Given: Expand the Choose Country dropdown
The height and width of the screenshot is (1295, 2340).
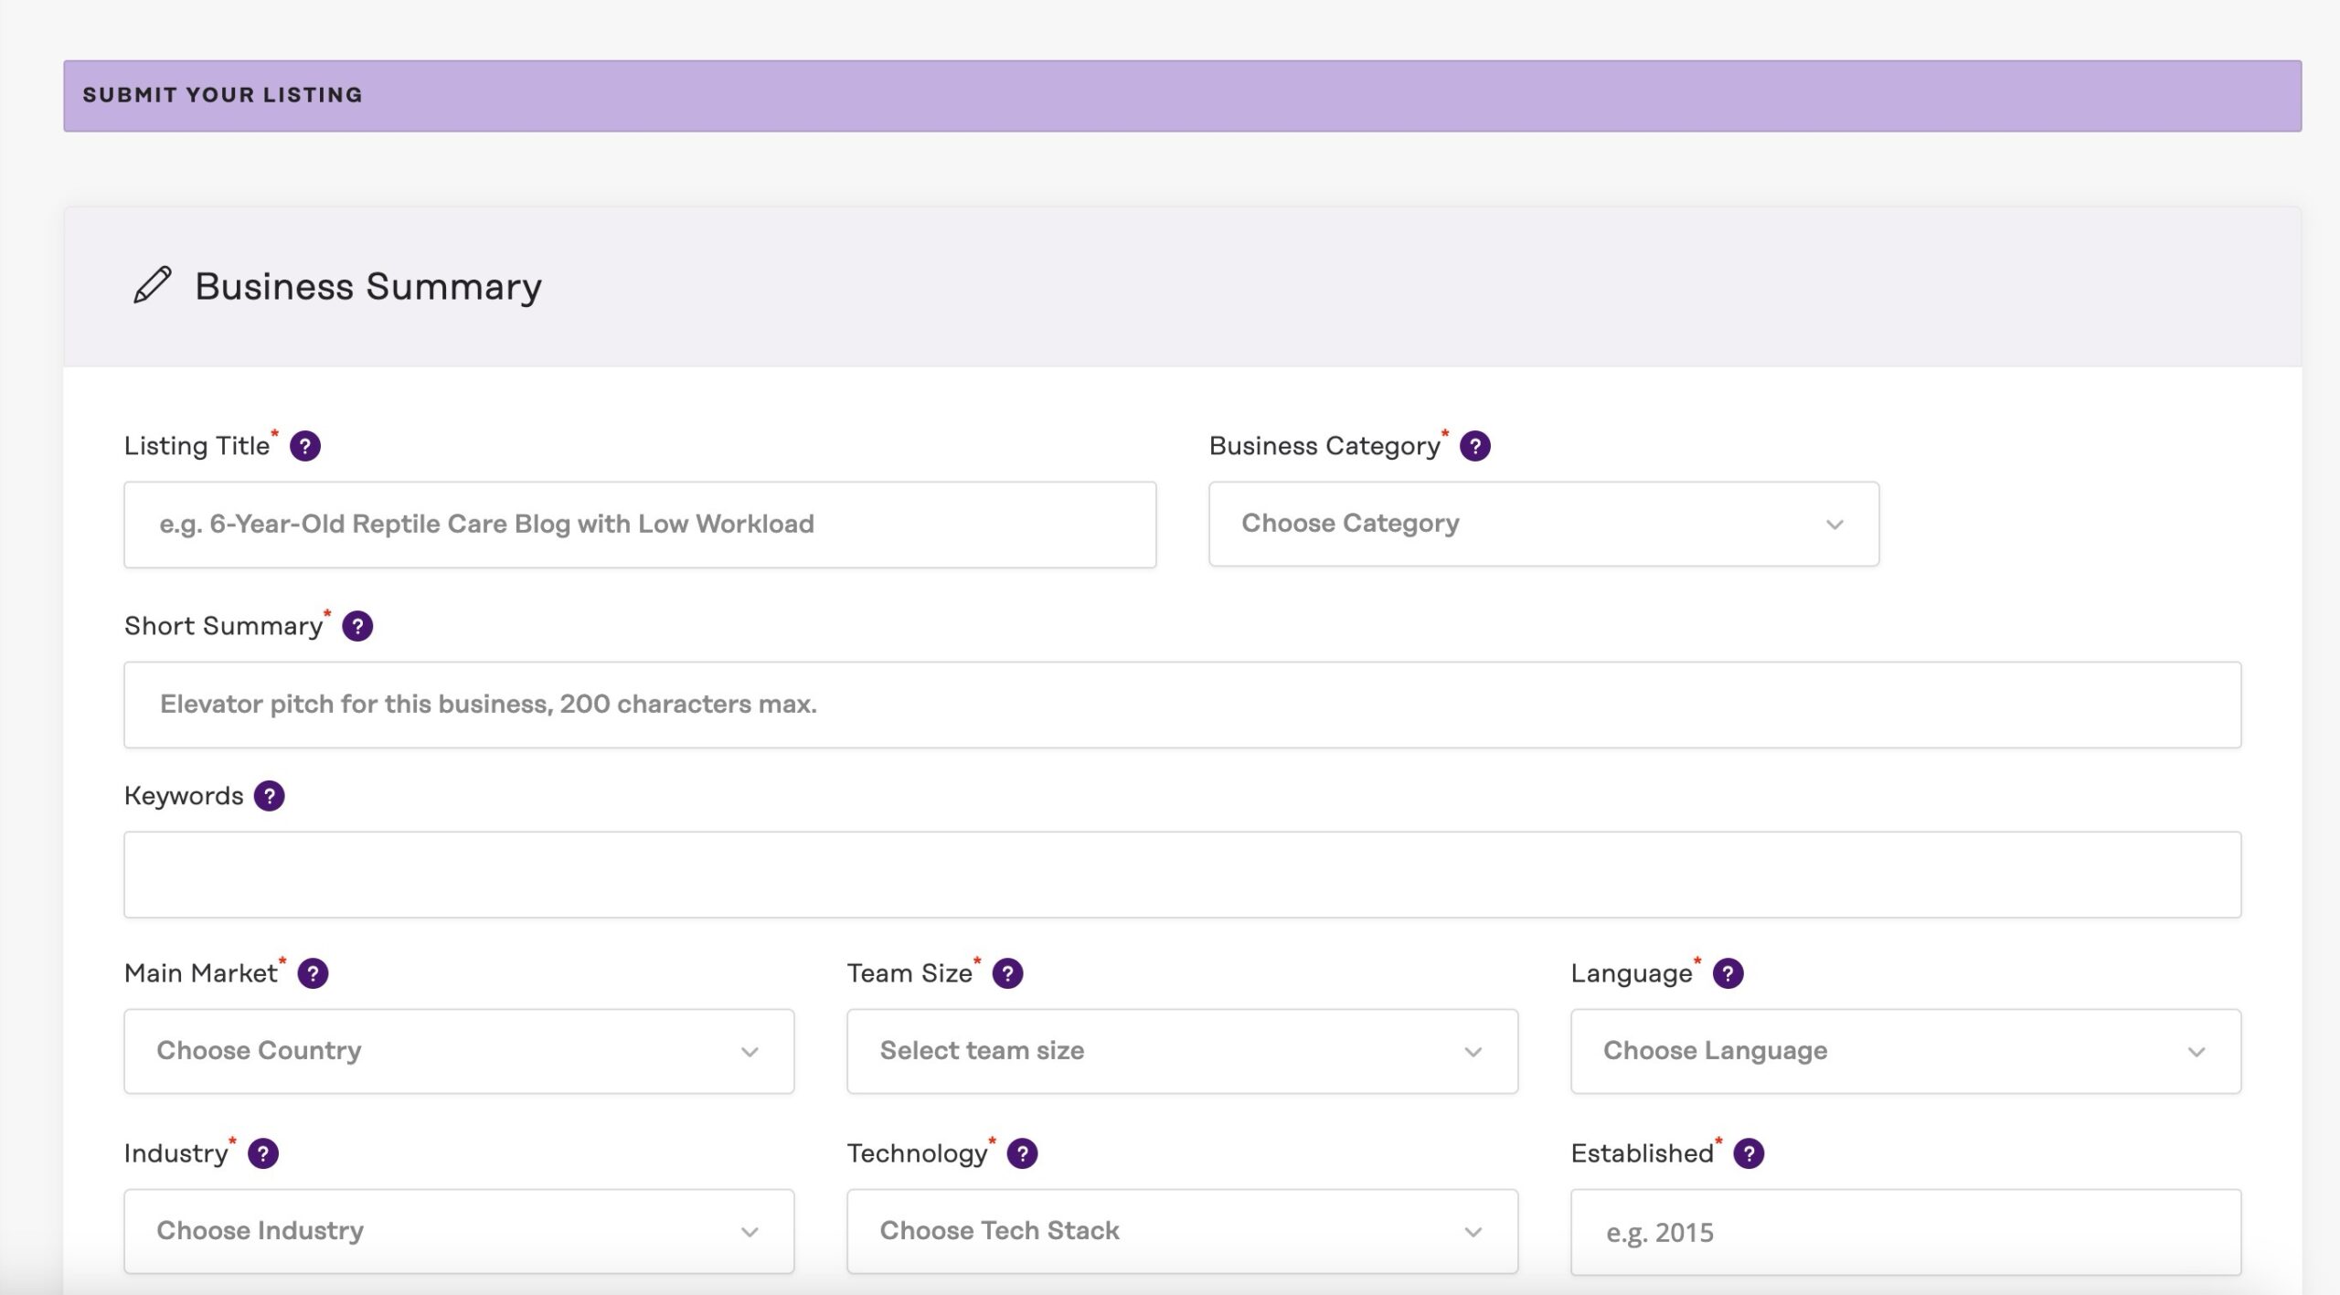Looking at the screenshot, I should [459, 1051].
